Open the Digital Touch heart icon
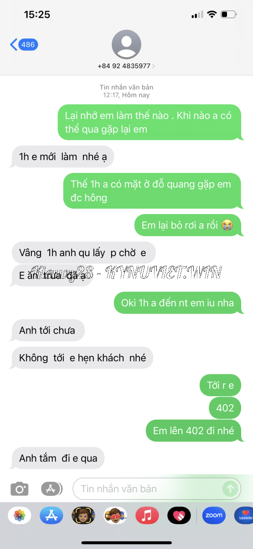This screenshot has height=549, width=253. (179, 516)
